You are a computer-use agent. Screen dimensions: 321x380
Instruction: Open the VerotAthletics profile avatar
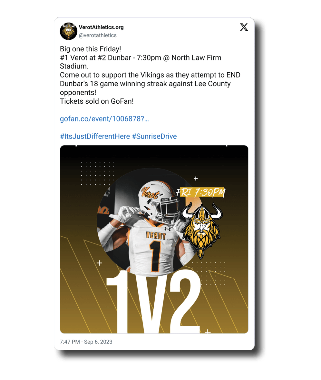coord(68,31)
